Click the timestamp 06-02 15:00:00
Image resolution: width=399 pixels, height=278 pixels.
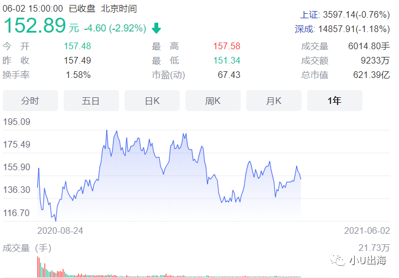coord(33,9)
